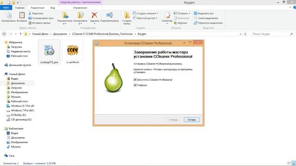Click Вырезать scissors icon
Image resolution: width=296 pixels, height=166 pixels.
[x=30, y=13]
